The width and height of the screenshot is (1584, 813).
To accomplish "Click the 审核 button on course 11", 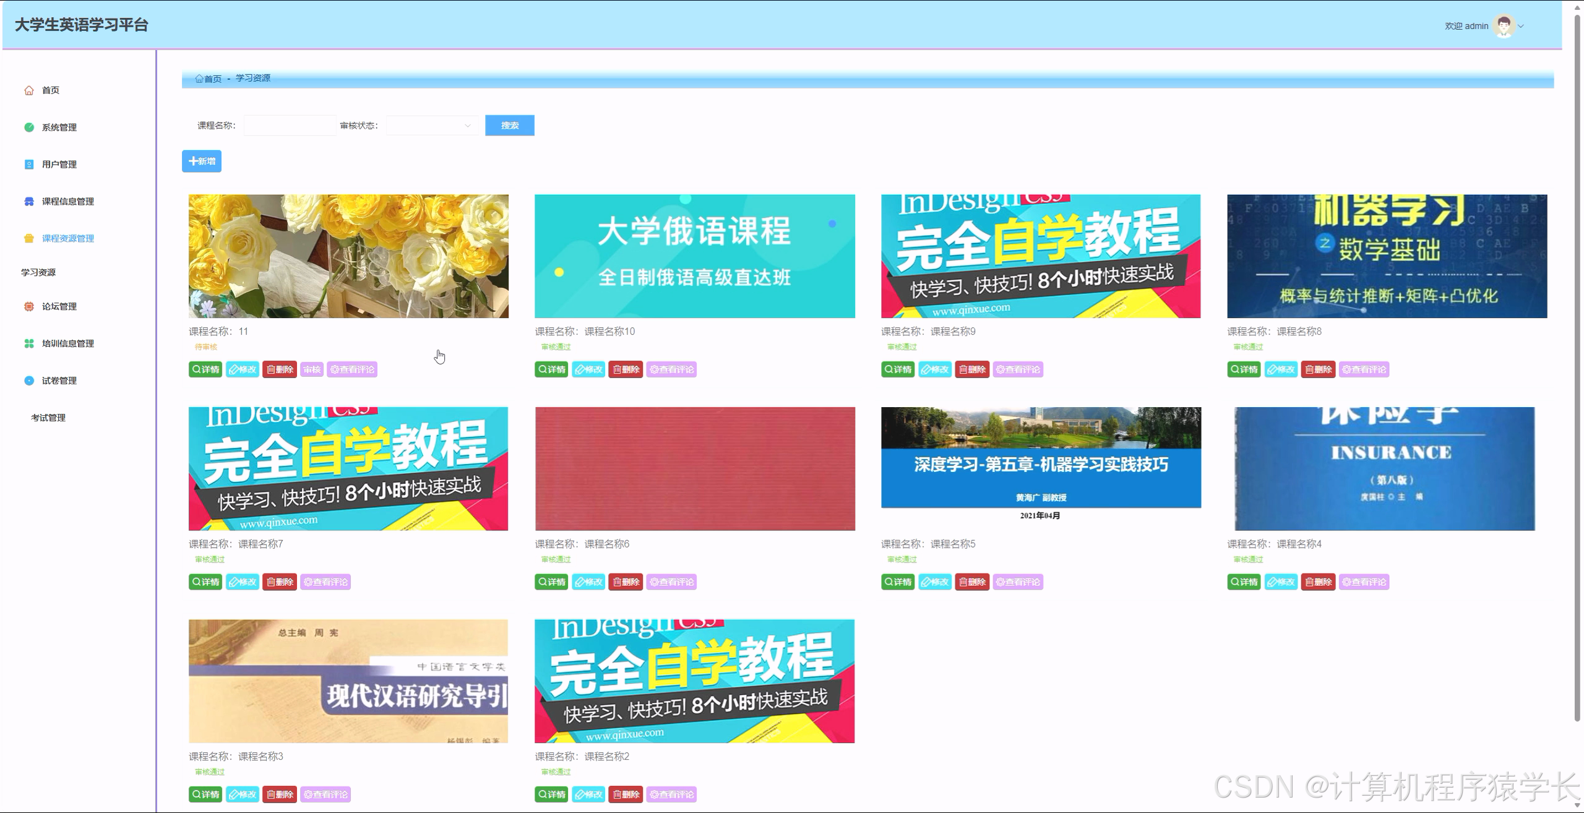I will (312, 369).
